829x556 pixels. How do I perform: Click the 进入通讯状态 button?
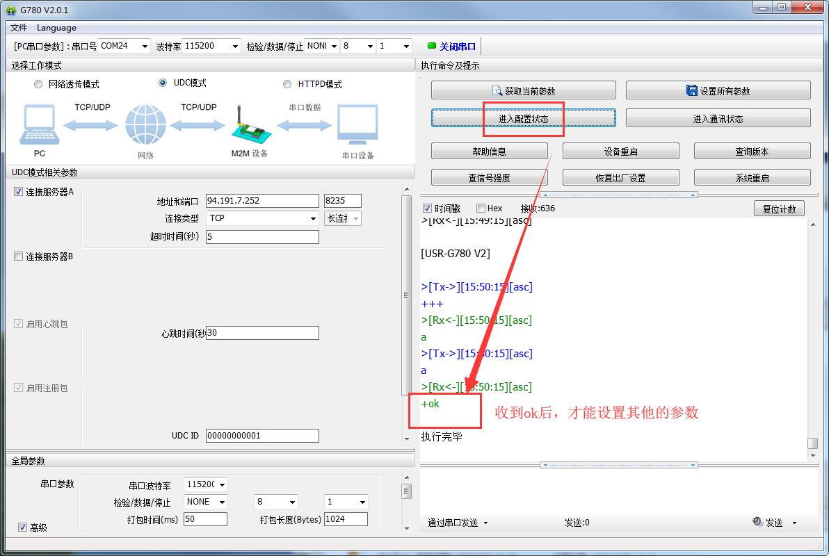(718, 119)
